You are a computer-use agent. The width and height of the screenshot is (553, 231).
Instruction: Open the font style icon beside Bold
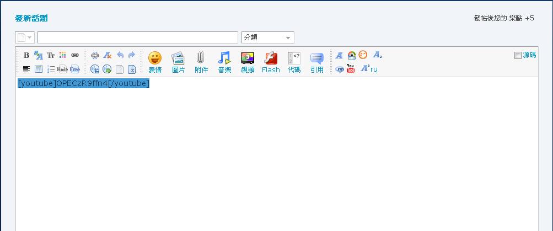pyautogui.click(x=39, y=55)
